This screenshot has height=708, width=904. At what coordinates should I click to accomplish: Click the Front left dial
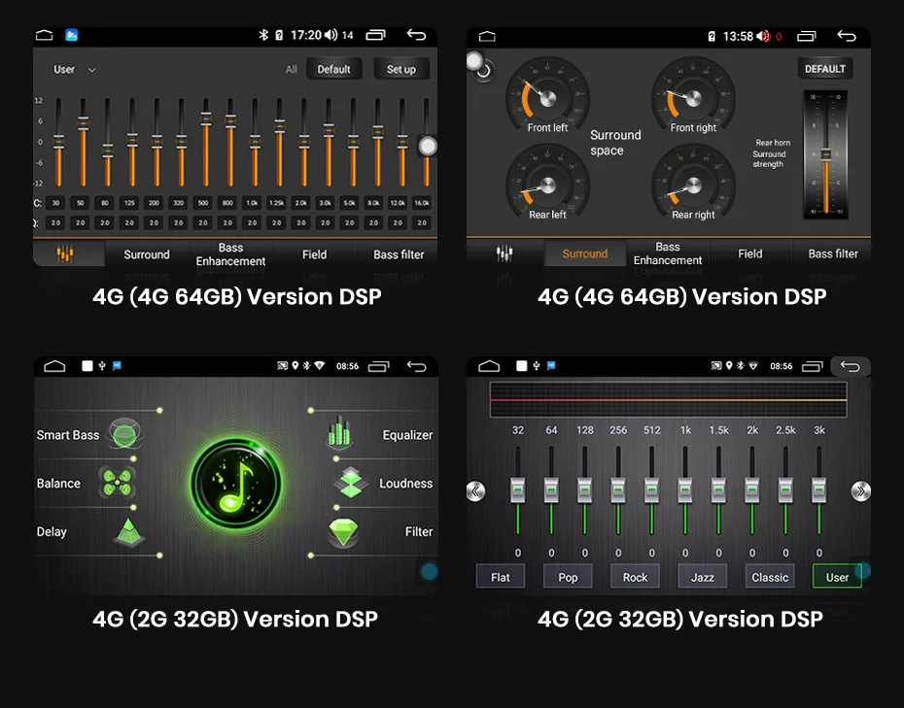coord(547,97)
